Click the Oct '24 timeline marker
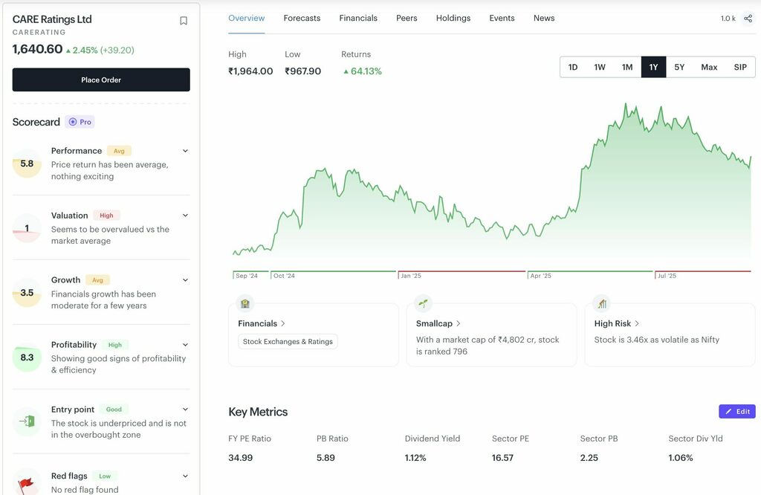 (x=284, y=276)
